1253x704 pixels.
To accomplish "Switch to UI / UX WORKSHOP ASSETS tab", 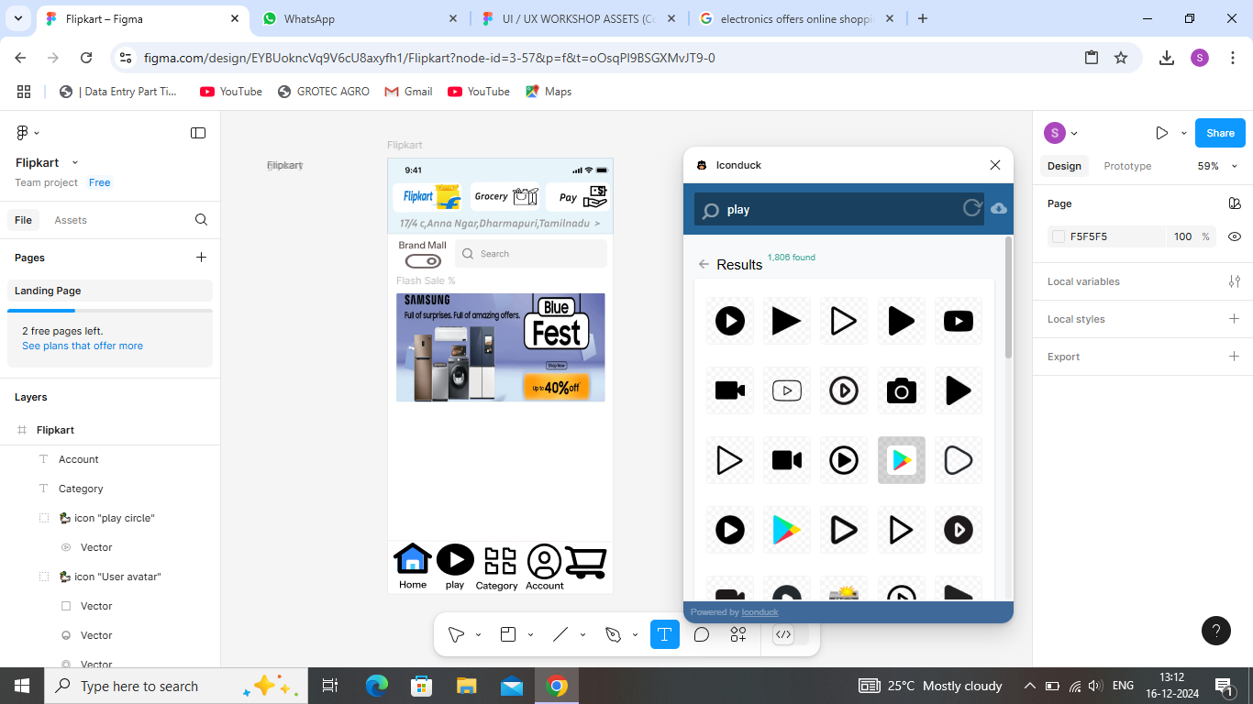I will coord(578,18).
